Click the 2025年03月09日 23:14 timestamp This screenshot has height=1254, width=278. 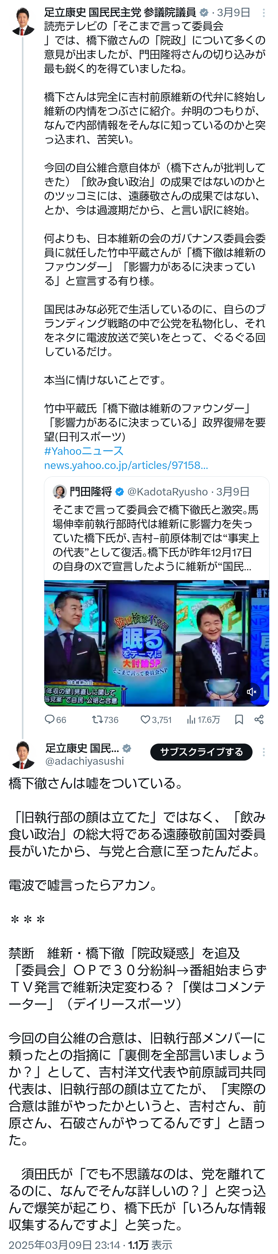pyautogui.click(x=64, y=1245)
